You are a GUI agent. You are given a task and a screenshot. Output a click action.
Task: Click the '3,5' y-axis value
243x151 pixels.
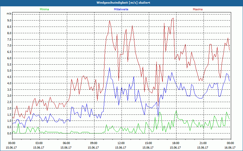coord(9,89)
